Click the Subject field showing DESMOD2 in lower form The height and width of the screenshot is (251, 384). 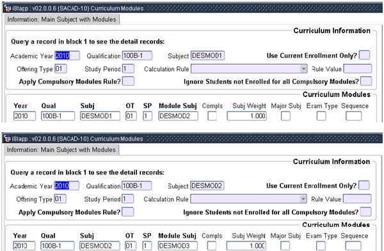[x=207, y=186]
